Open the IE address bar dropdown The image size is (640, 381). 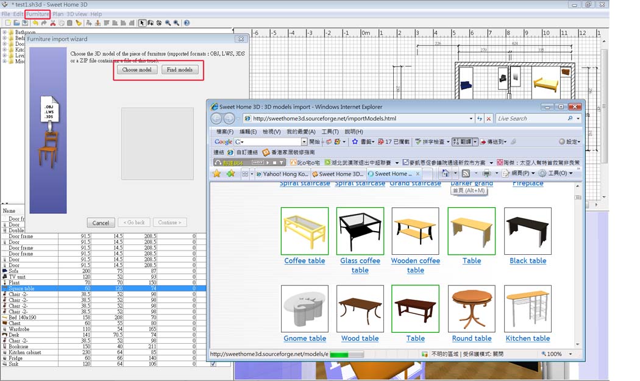click(471, 118)
